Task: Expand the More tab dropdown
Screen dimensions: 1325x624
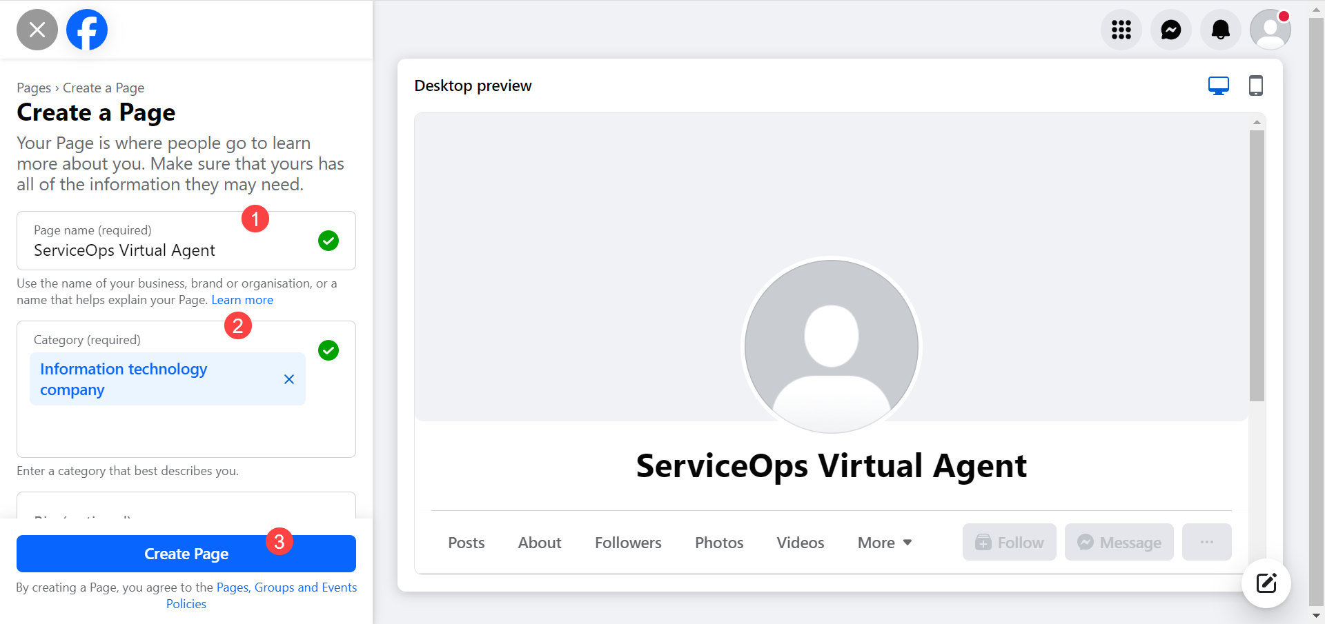Action: [885, 542]
